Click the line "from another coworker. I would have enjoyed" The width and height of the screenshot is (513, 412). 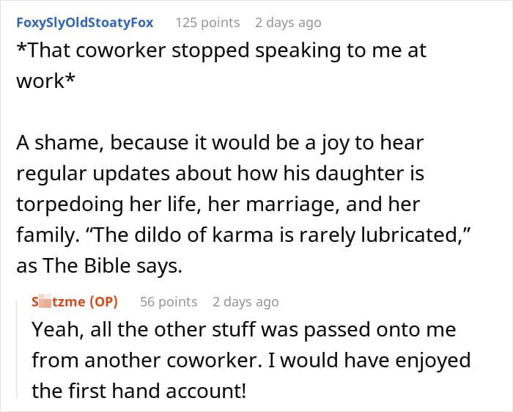coord(251,361)
